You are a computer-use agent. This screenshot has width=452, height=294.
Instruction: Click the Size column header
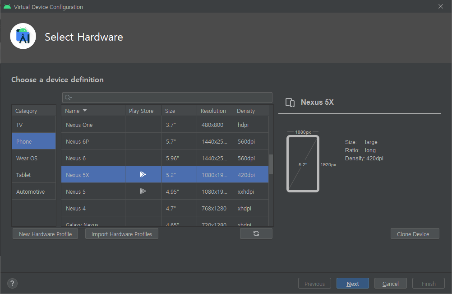click(x=179, y=111)
